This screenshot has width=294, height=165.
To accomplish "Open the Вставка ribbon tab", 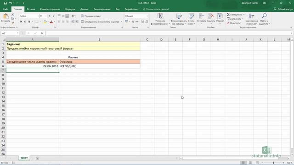I will point(31,9).
